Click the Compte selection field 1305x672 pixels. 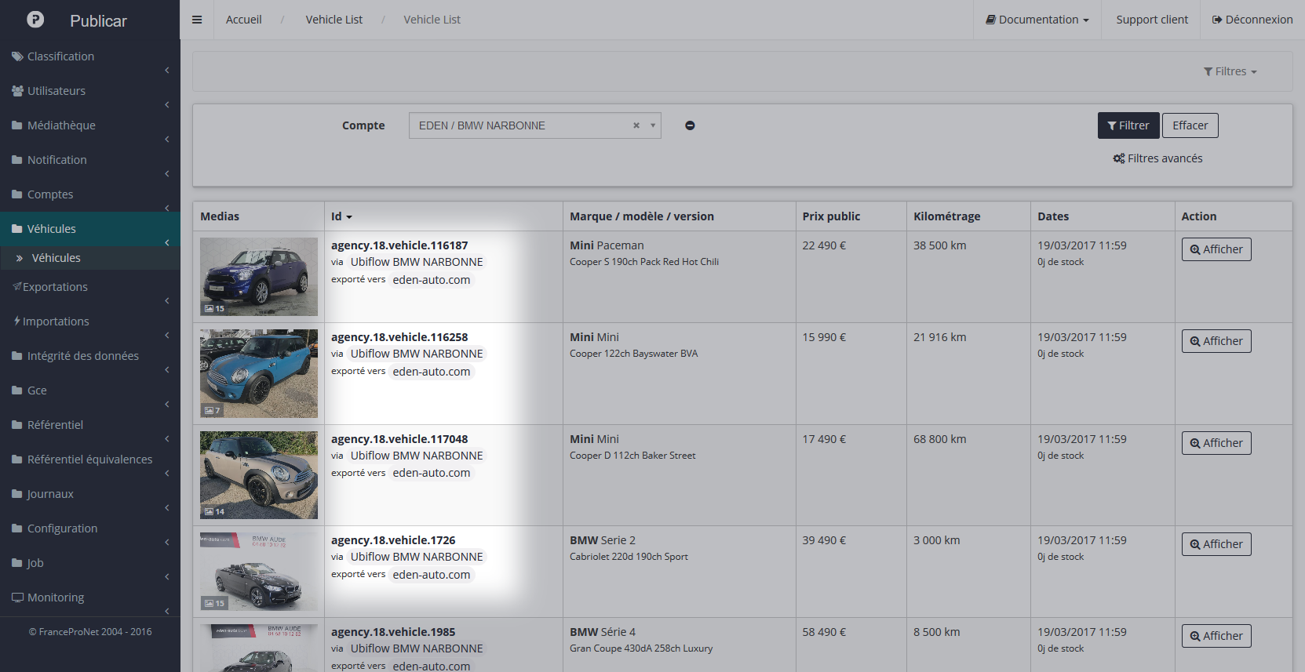534,125
